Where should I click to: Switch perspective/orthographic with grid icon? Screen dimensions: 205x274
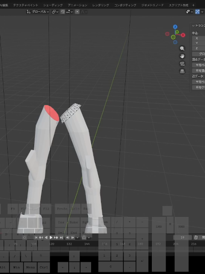pyautogui.click(x=182, y=71)
